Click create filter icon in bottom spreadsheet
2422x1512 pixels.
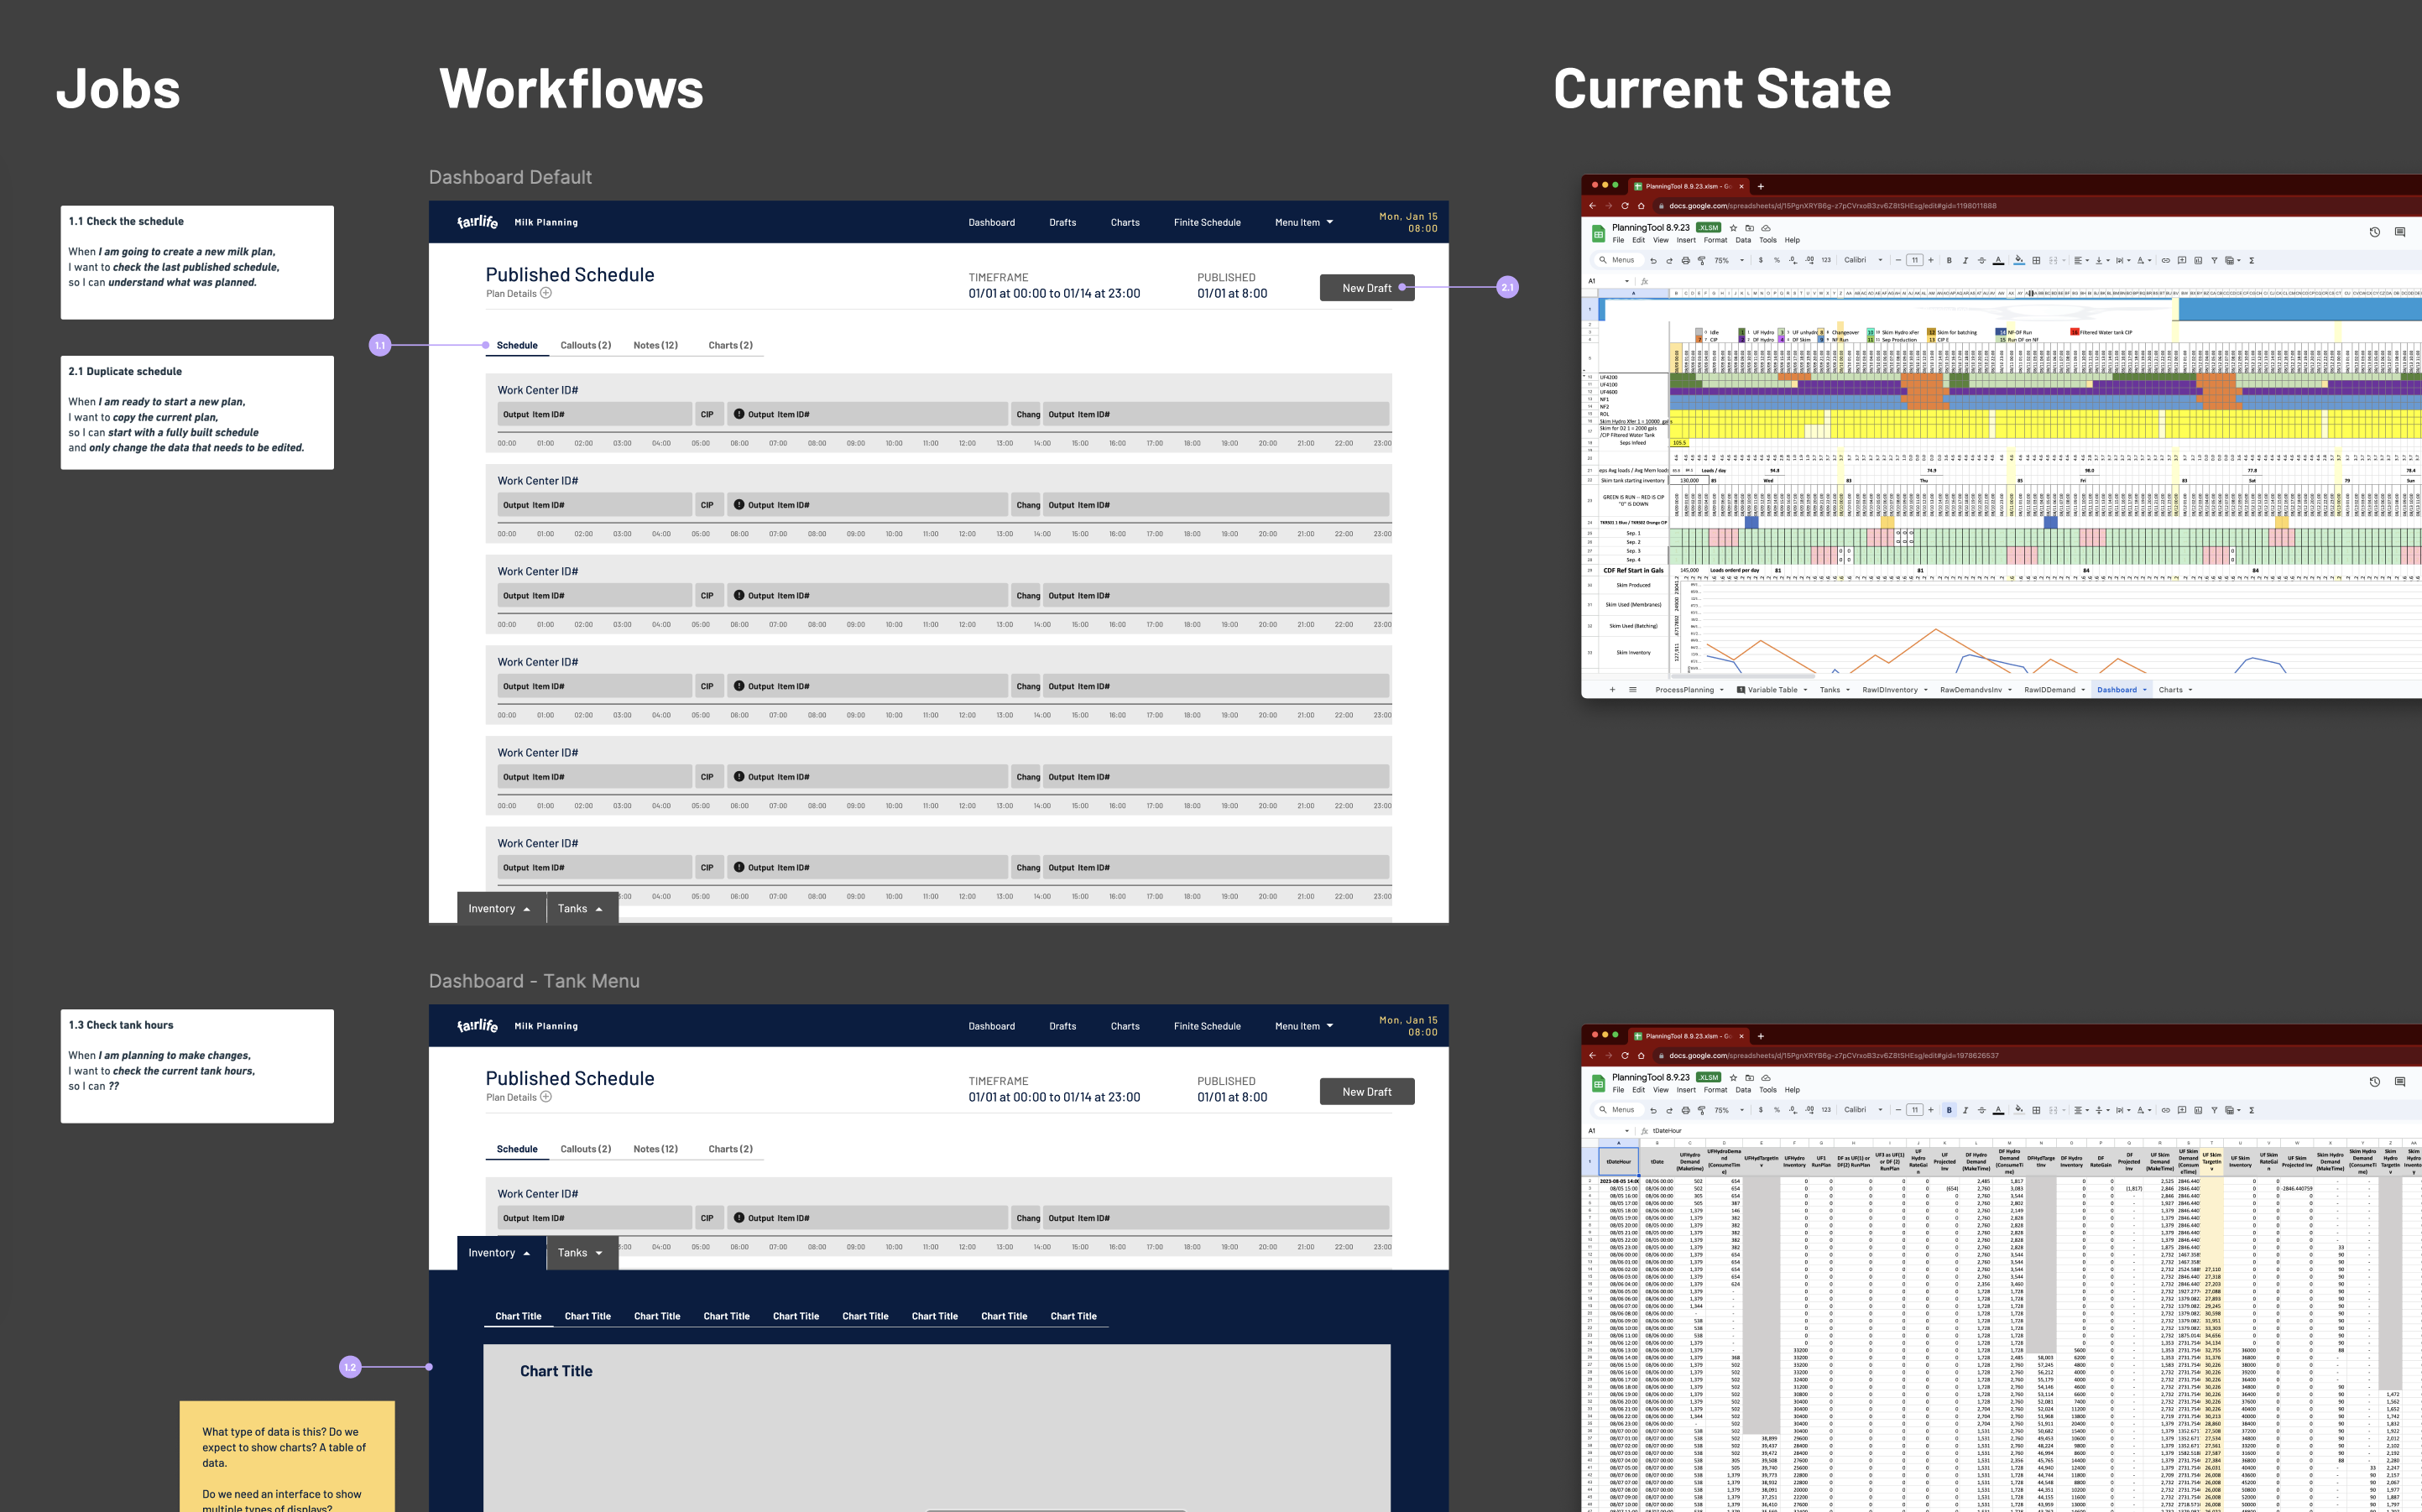2214,1110
